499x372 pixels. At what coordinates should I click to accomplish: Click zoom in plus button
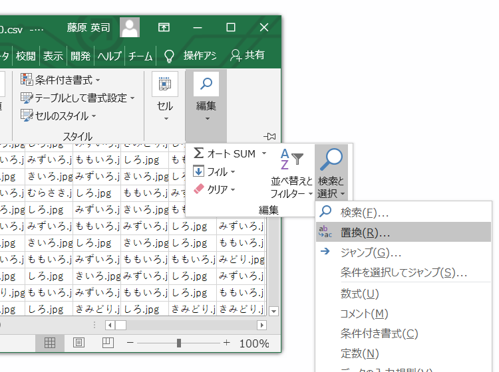tap(227, 343)
